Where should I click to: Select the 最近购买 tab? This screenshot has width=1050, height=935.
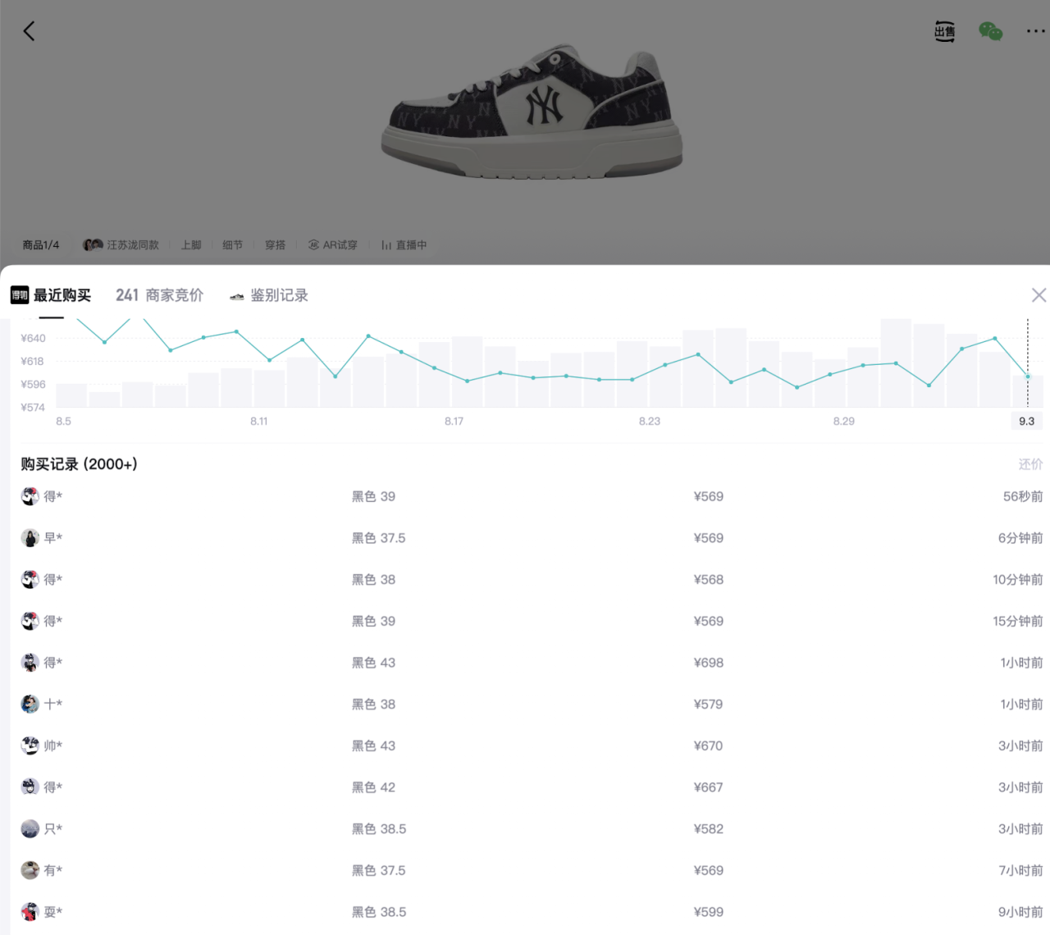tap(51, 295)
